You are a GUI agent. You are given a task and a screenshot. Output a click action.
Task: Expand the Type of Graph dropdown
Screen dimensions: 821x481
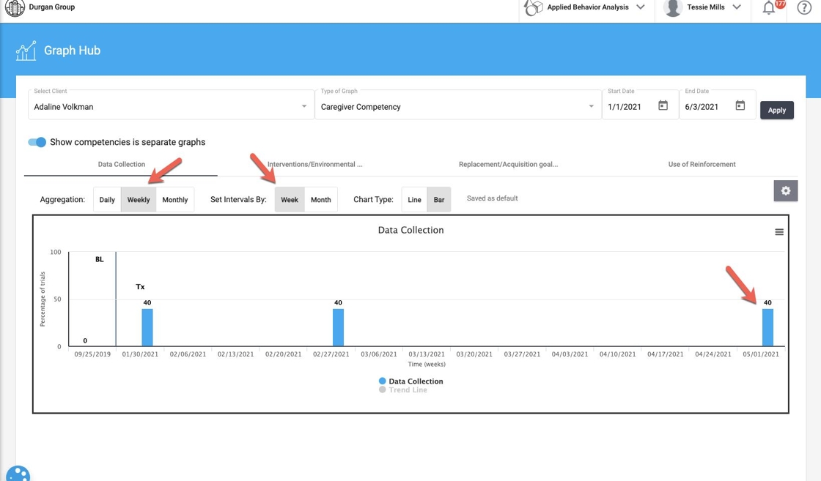[591, 106]
